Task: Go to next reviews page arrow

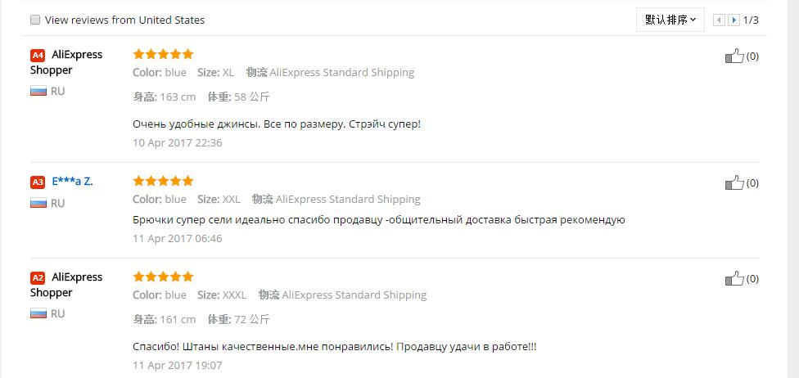Action: (x=734, y=20)
